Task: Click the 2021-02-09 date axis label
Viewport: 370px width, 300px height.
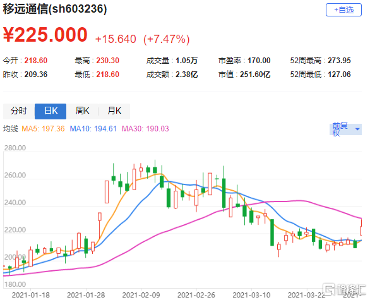Action: tap(141, 295)
